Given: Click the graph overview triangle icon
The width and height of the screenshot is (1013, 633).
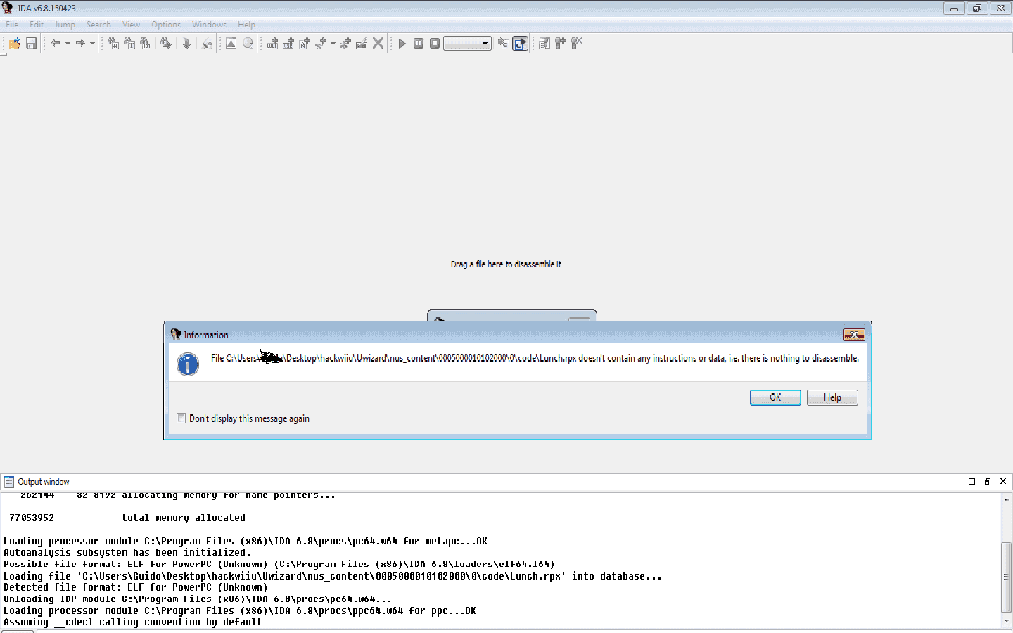Looking at the screenshot, I should coord(231,43).
